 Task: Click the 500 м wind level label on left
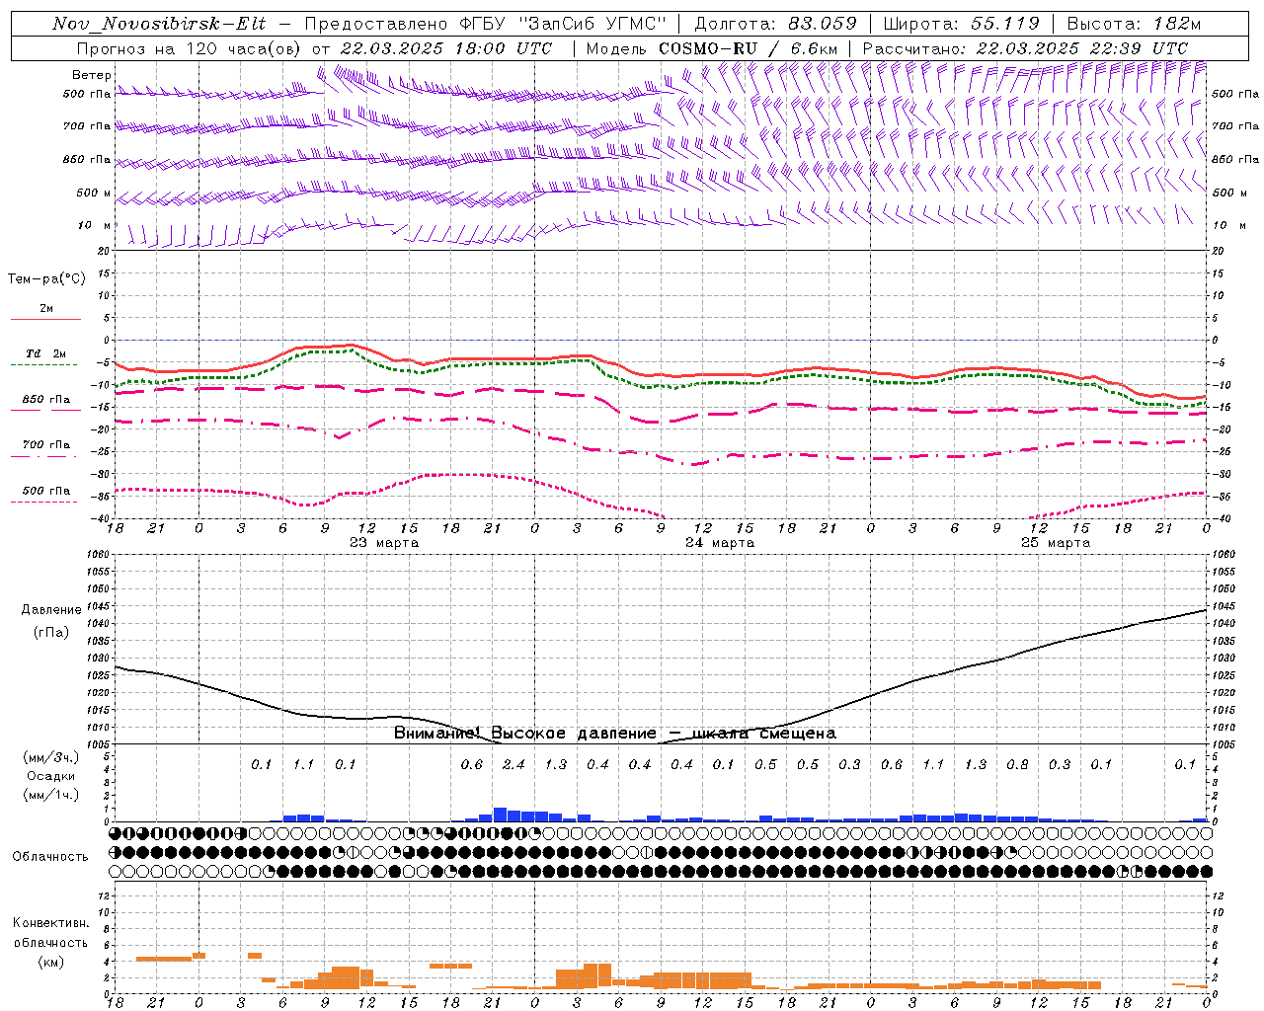coord(95,194)
